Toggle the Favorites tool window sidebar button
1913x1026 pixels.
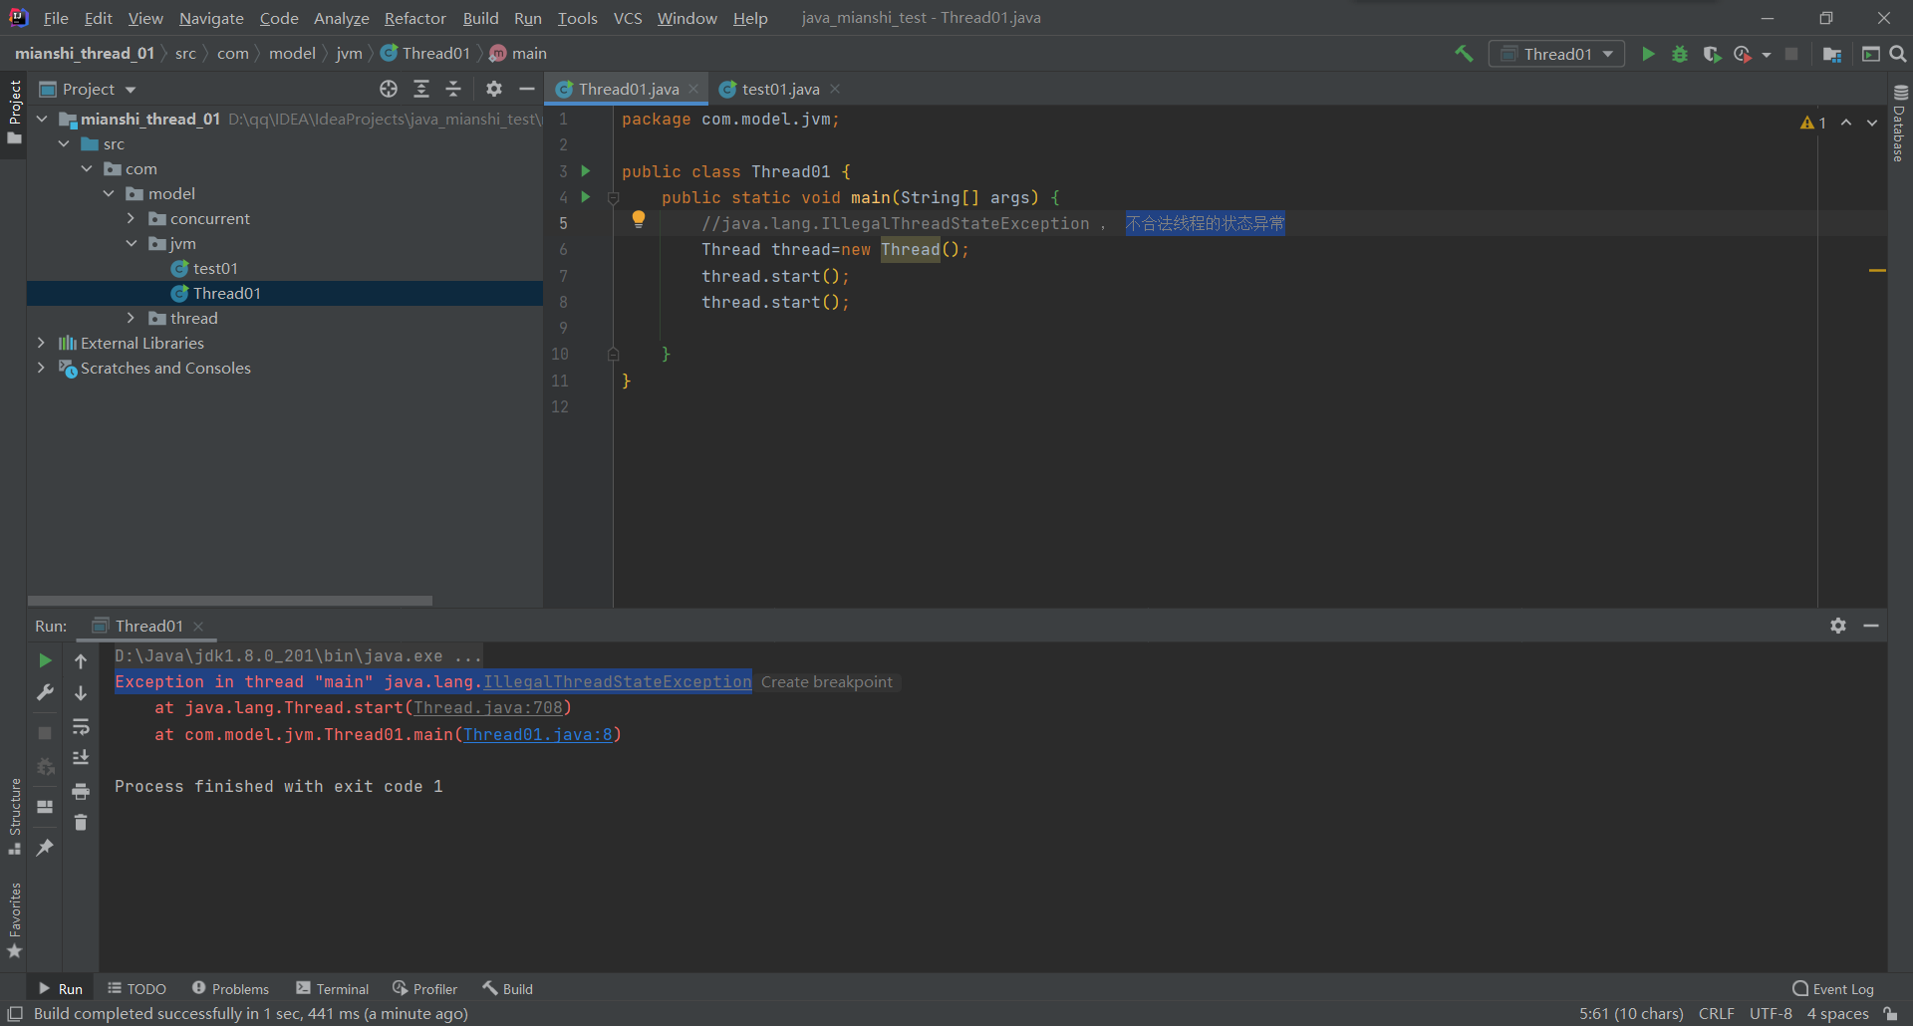(14, 920)
